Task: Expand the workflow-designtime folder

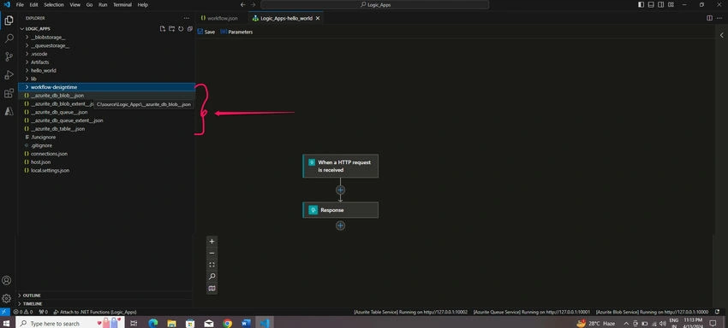Action: pos(106,87)
